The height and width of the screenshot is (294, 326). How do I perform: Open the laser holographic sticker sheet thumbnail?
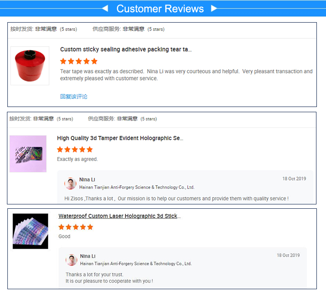[30, 231]
